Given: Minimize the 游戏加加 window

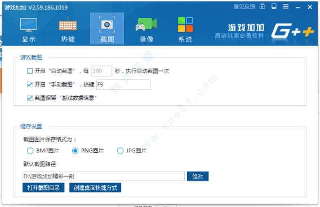Looking at the screenshot, I should (297, 7).
